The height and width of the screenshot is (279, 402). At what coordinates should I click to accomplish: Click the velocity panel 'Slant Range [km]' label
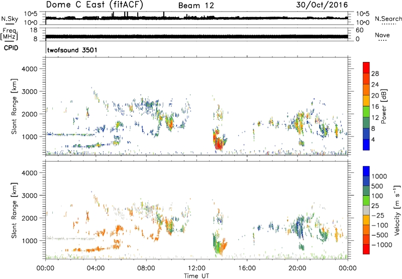pyautogui.click(x=14, y=211)
